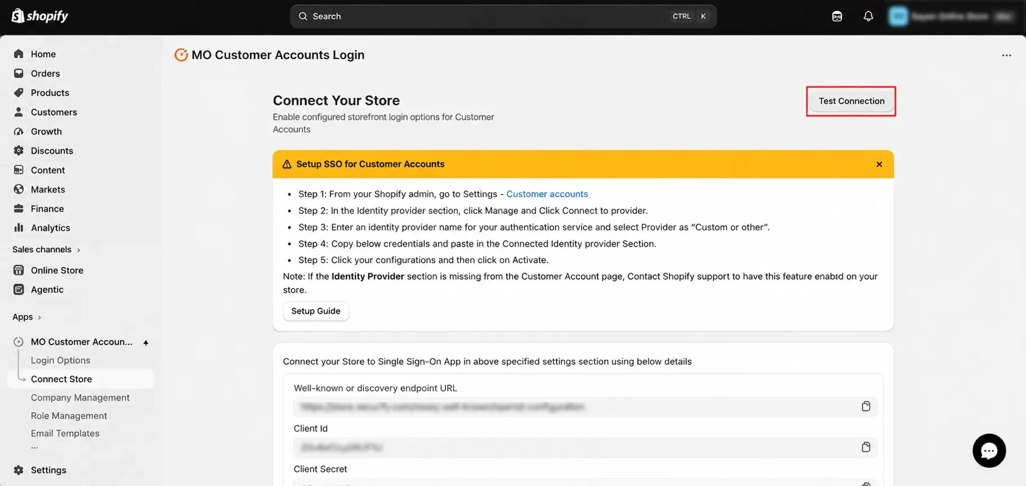Image resolution: width=1026 pixels, height=486 pixels.
Task: Click the Shopify logo
Action: (39, 16)
